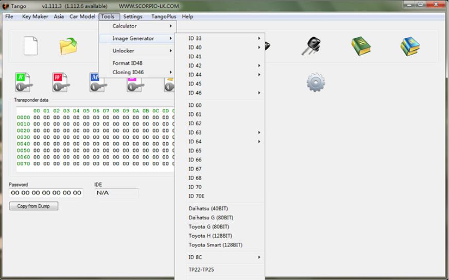Click column header 0A in hex table
Screen dimensions: 449x280
coord(136,111)
